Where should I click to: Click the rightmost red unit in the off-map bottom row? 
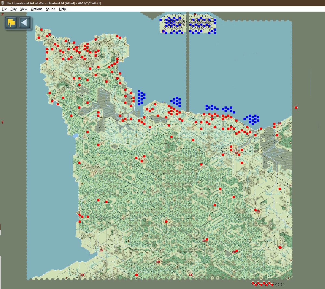click(272, 284)
